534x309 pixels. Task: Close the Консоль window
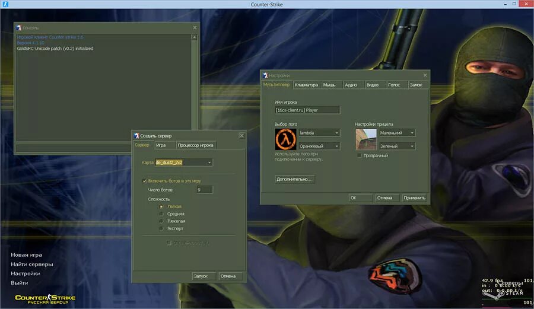point(195,27)
